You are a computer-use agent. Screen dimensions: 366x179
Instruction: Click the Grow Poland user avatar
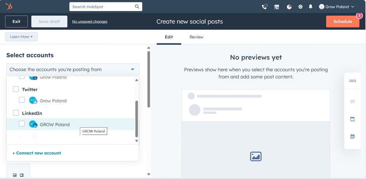321,7
